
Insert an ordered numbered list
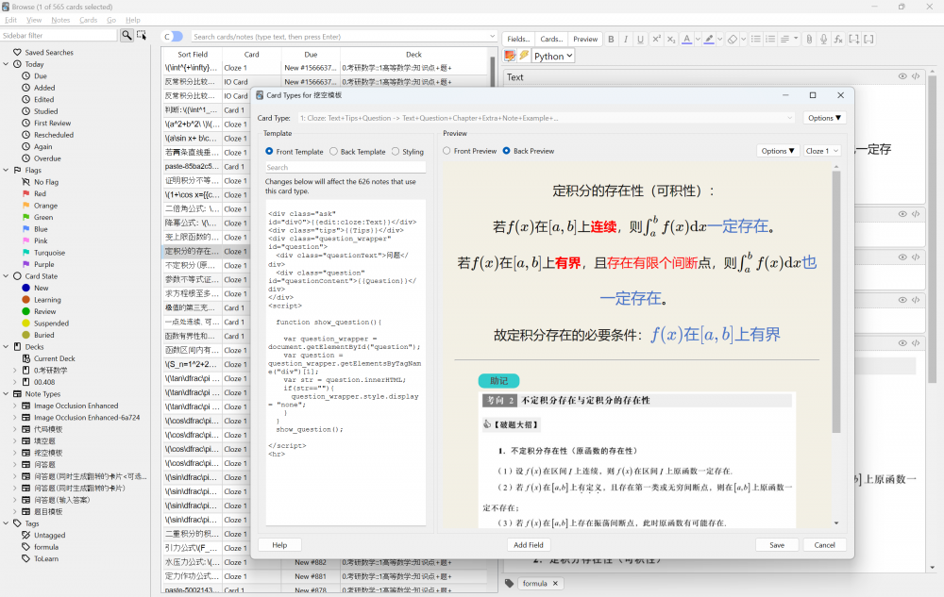(770, 39)
